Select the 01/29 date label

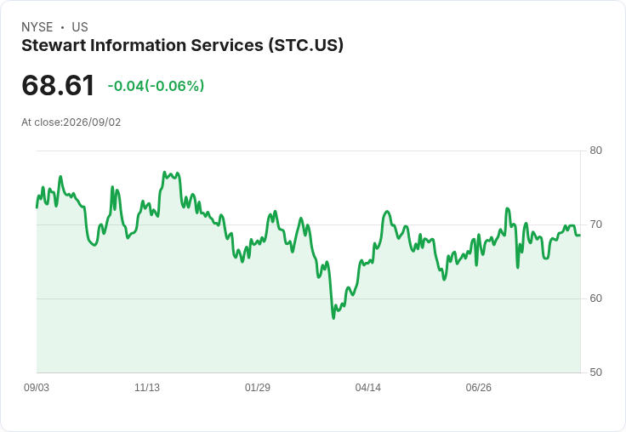coord(258,388)
